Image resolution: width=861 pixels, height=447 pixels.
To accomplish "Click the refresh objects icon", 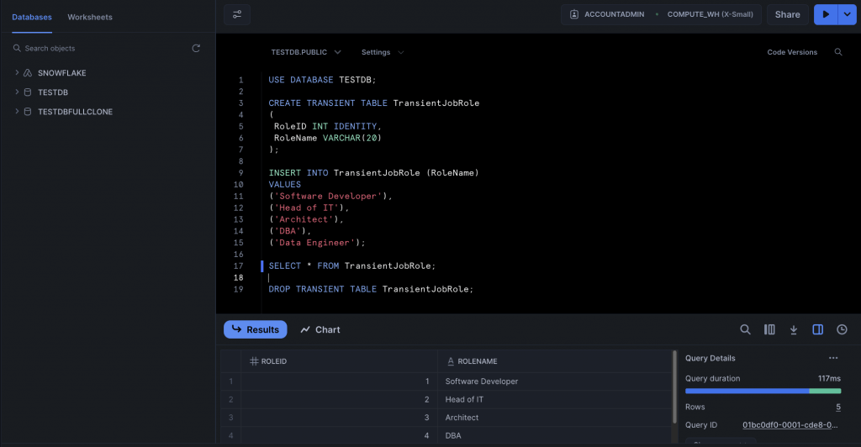I will pyautogui.click(x=196, y=49).
